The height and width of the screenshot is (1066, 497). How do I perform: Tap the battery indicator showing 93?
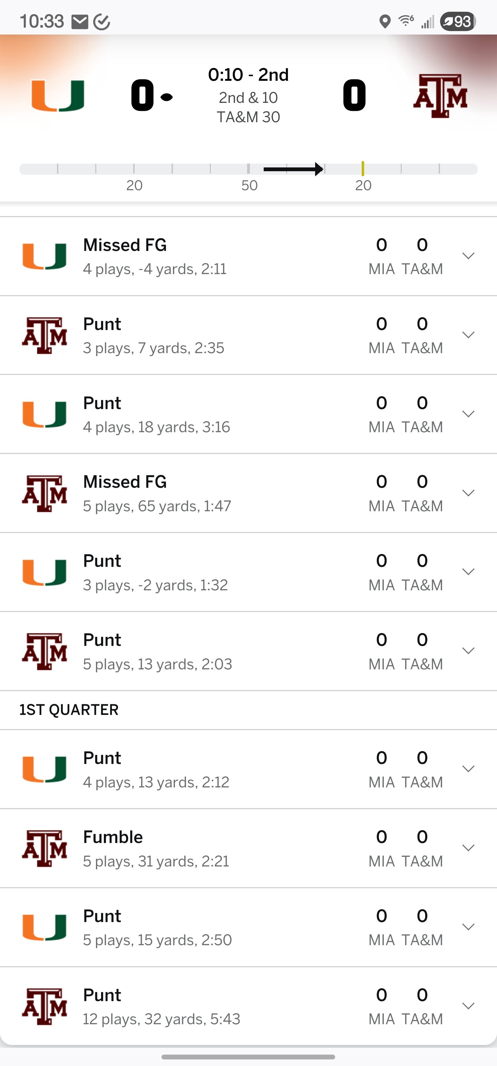(458, 21)
